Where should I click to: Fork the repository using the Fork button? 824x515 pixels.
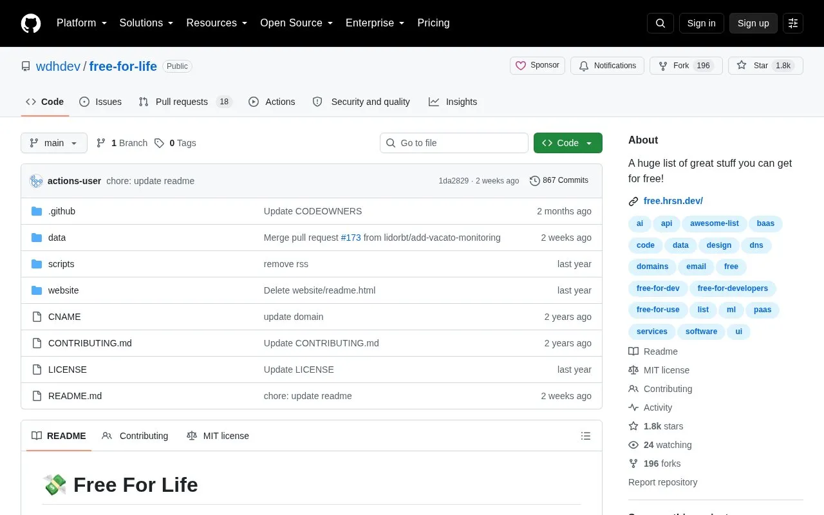pyautogui.click(x=686, y=66)
